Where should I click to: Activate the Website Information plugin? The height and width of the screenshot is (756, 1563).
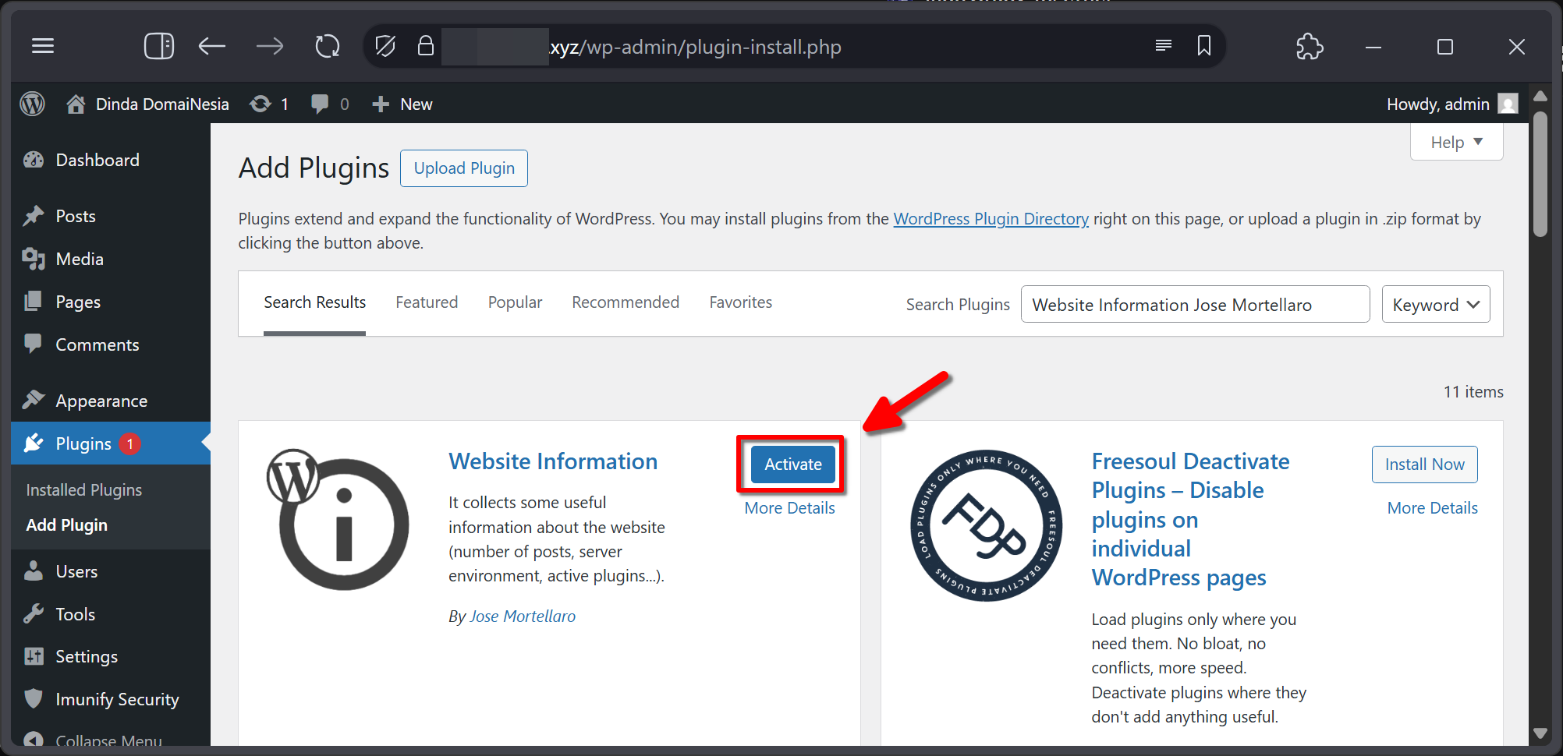(x=792, y=465)
